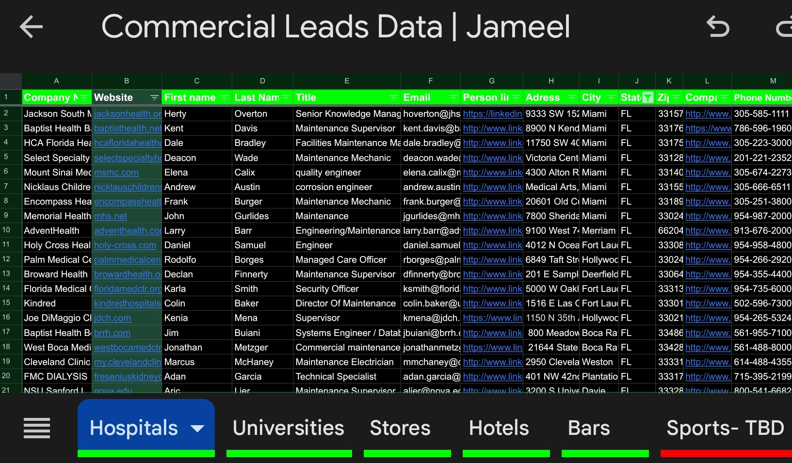The width and height of the screenshot is (792, 463).
Task: Switch to the Universities sheet tab
Action: click(x=289, y=428)
